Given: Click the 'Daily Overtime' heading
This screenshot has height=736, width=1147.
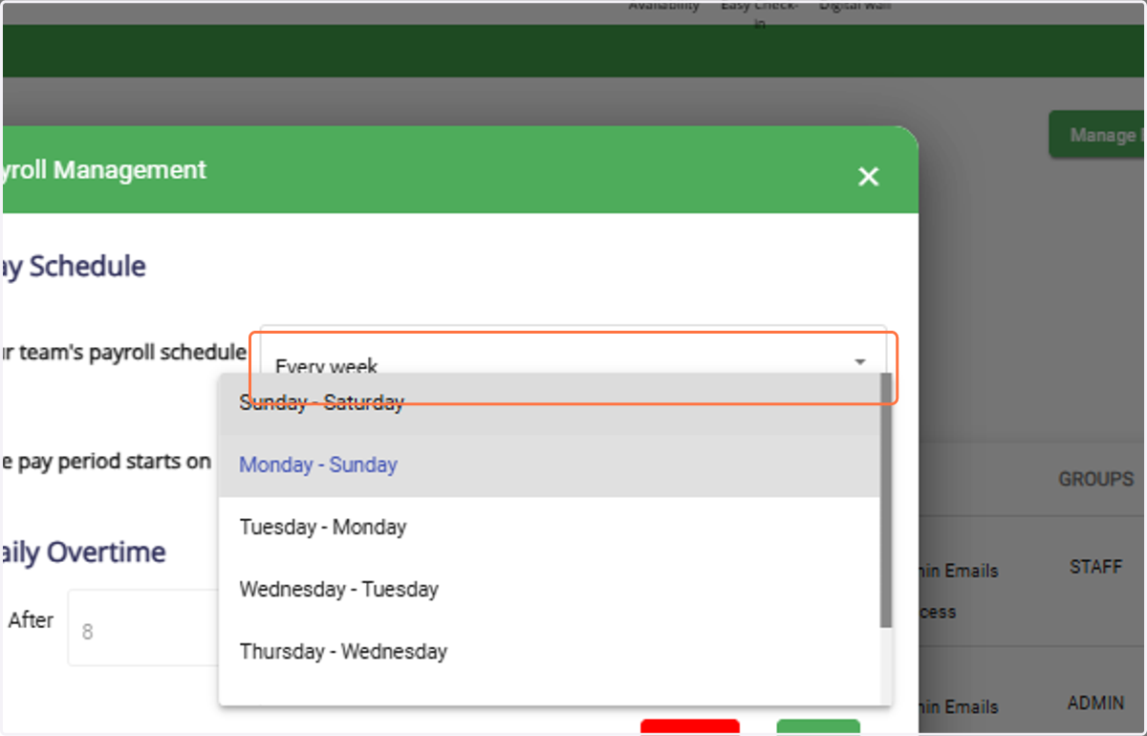Looking at the screenshot, I should click(x=83, y=552).
